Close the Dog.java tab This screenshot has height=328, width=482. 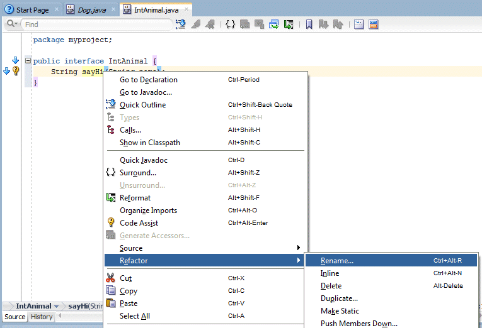click(113, 9)
